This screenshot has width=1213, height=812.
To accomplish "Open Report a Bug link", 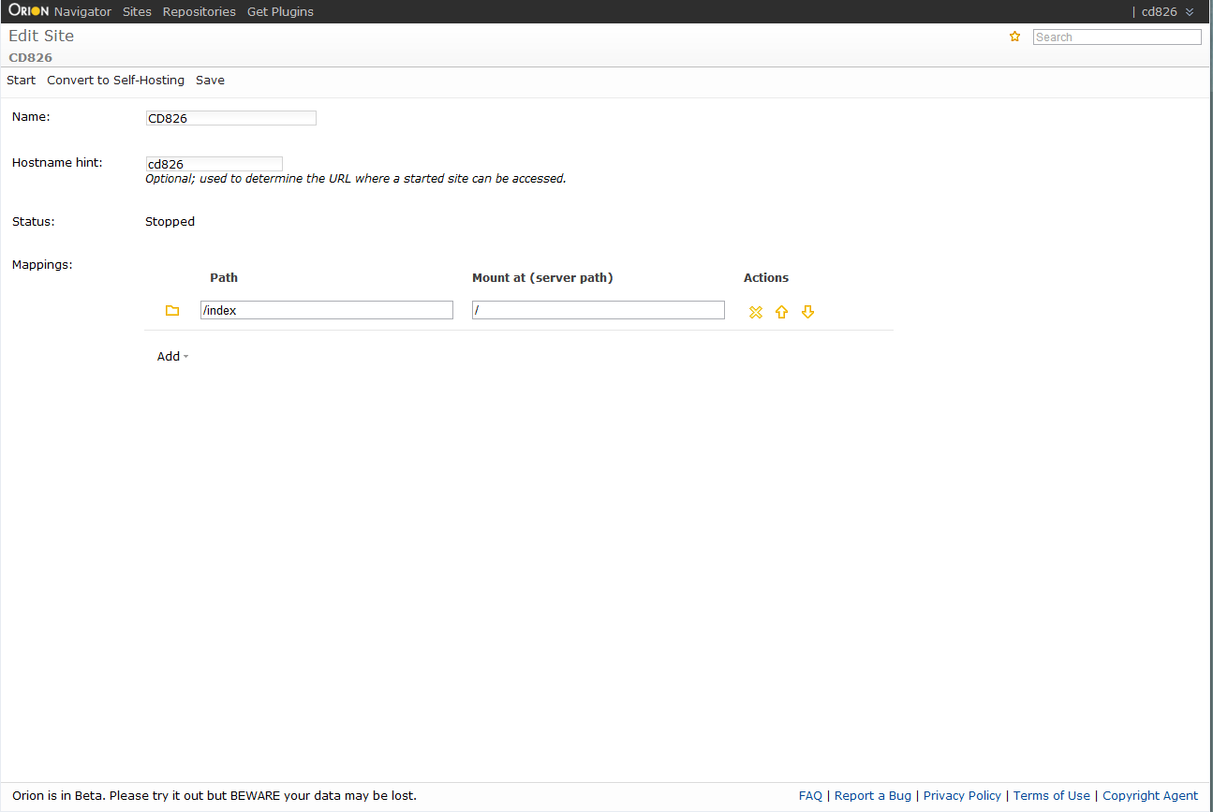I will [x=873, y=795].
